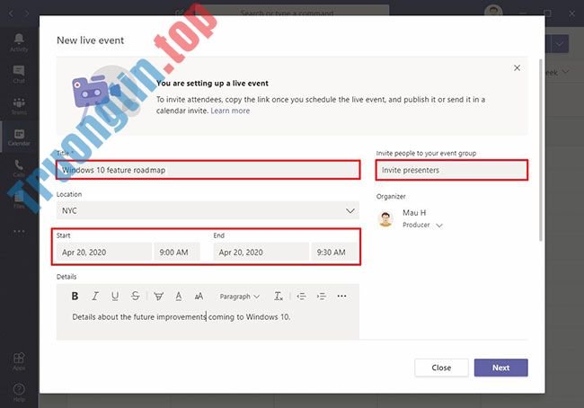
Task: Open the profile avatar menu
Action: point(493,12)
